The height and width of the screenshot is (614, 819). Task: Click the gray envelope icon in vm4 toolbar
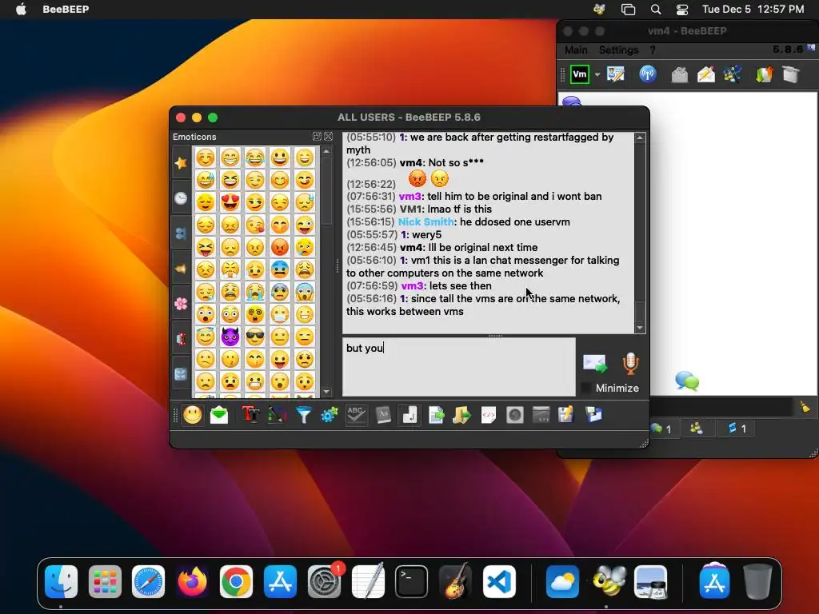tap(680, 74)
